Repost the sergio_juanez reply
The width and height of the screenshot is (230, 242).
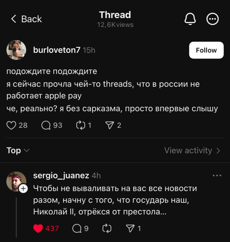107,229
